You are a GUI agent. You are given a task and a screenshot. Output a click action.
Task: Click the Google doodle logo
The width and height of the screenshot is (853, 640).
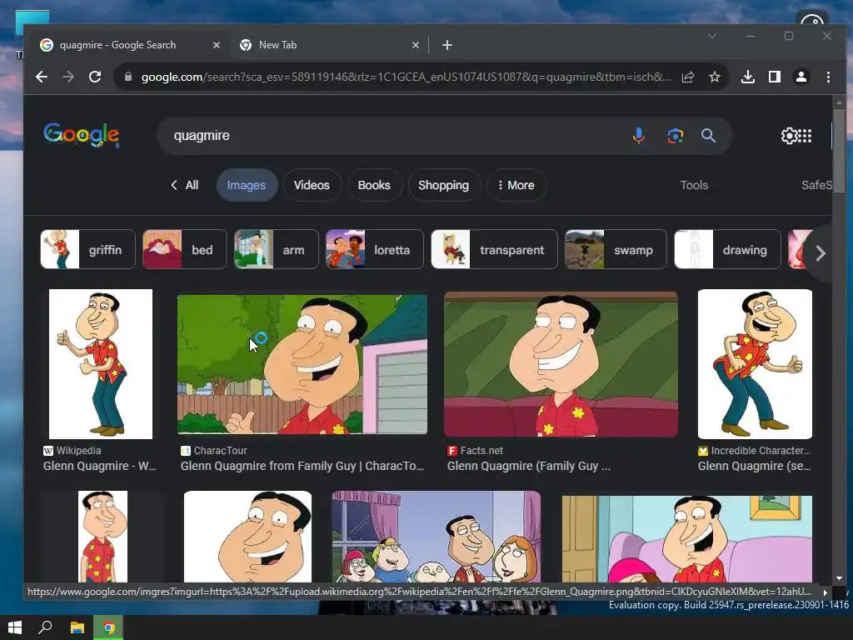coord(81,134)
